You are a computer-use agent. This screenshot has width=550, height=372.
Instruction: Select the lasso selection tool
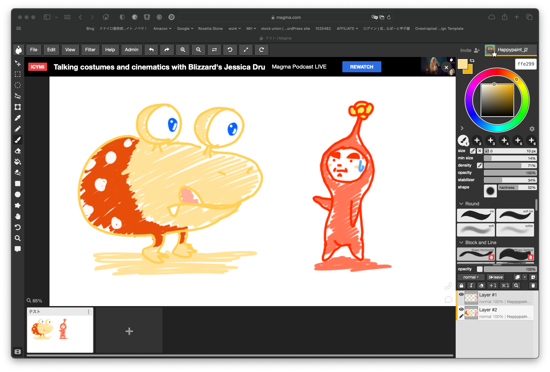point(18,96)
